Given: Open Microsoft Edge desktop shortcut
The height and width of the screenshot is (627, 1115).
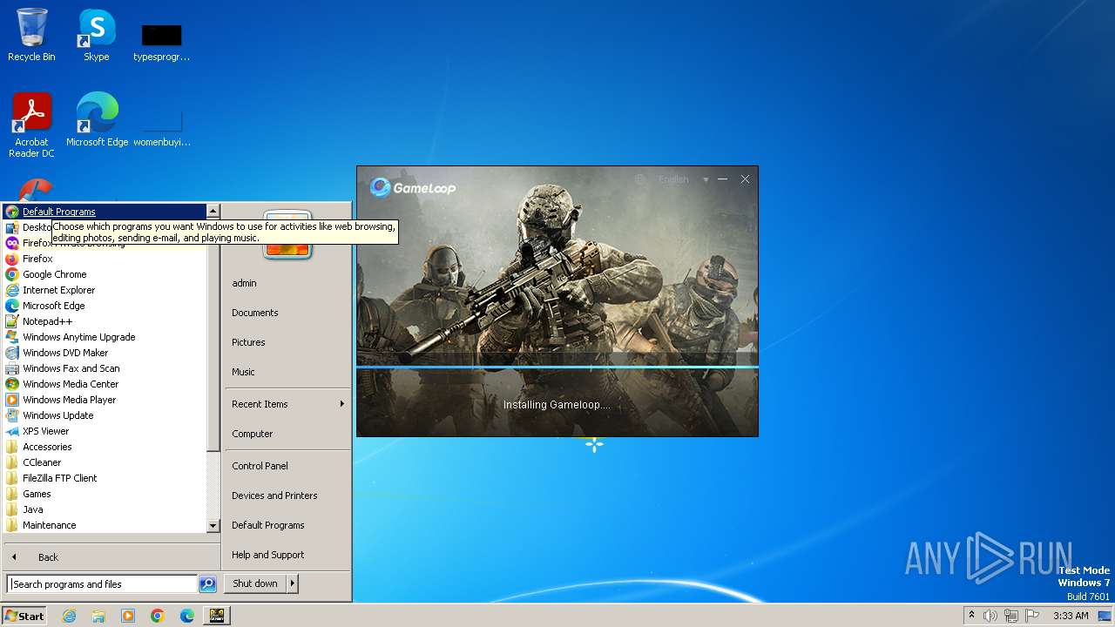Looking at the screenshot, I should (97, 119).
